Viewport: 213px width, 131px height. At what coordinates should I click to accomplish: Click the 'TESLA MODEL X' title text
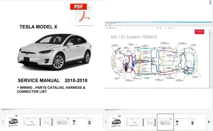click(x=38, y=27)
